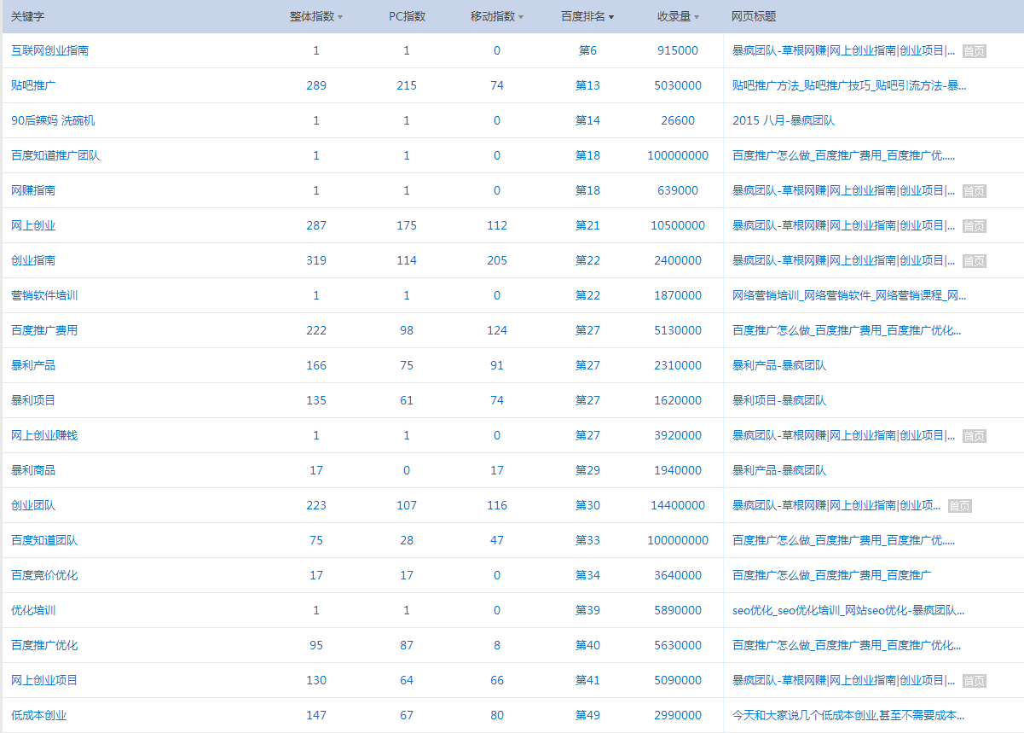Screen dimensions: 1024x733
Task: Click ranking 第49 for 低成本创业
Action: 587,715
